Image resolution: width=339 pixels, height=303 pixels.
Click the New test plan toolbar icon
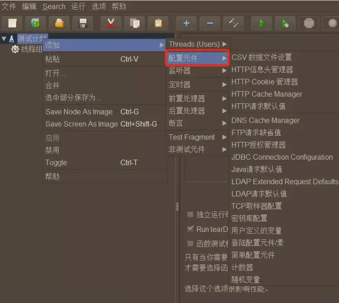click(x=12, y=23)
